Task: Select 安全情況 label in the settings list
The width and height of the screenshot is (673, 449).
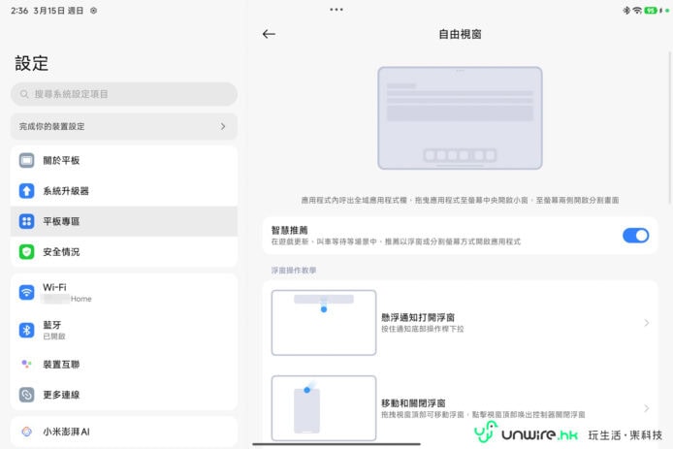Action: tap(62, 252)
